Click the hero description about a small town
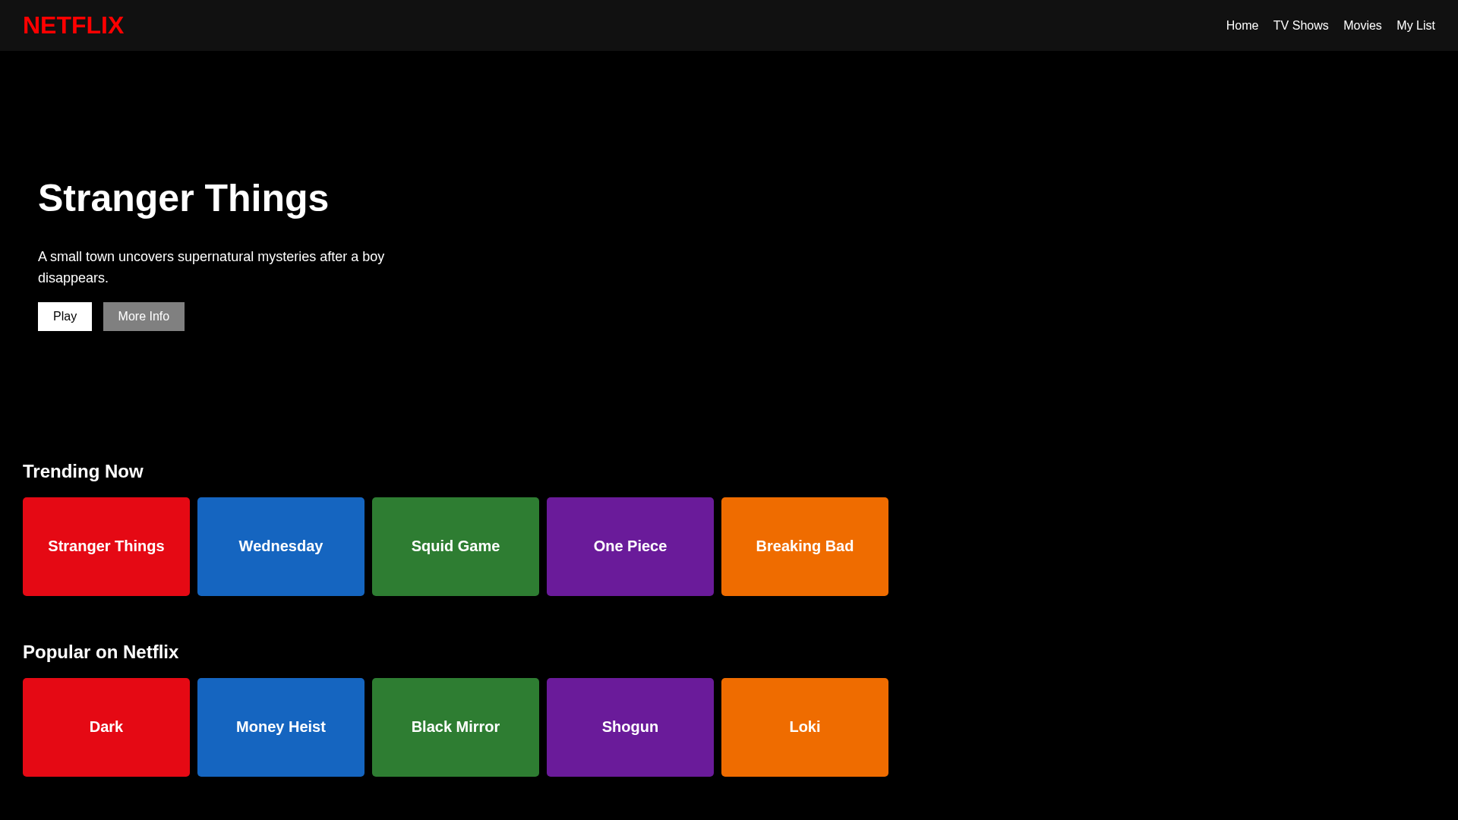Screen dimensions: 1458x820 [x=211, y=267]
